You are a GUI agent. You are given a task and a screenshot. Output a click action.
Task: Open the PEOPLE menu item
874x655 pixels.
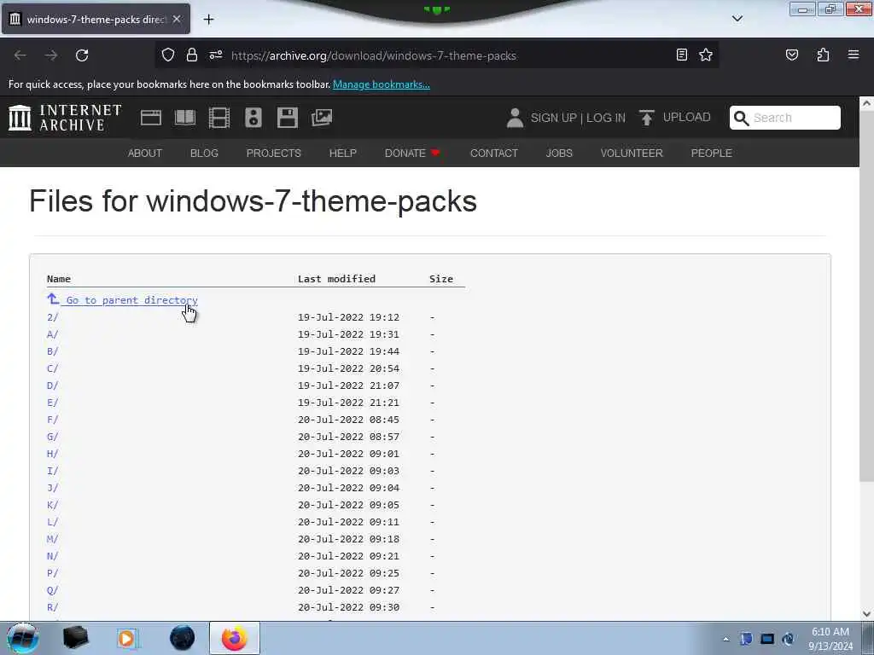coord(711,154)
